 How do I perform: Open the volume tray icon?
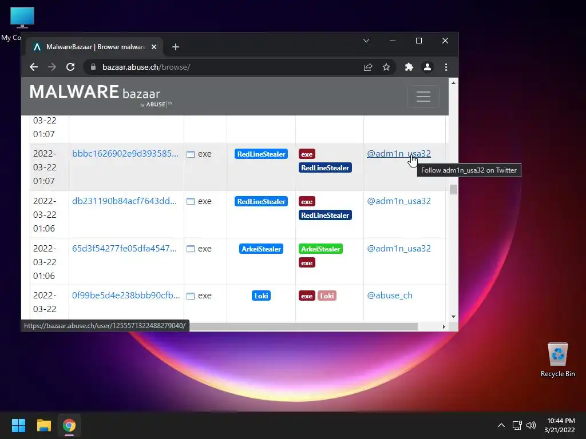[x=530, y=425]
